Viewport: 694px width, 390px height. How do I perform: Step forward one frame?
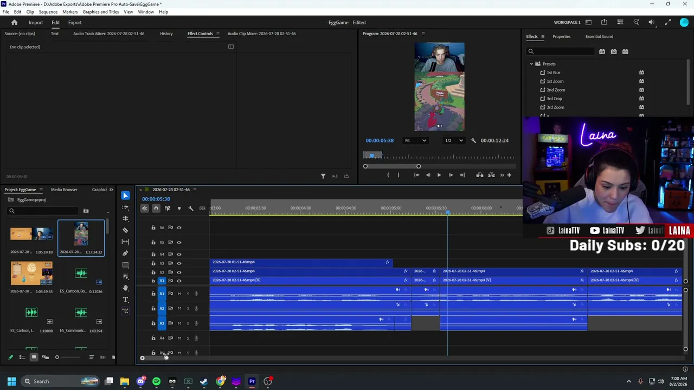pos(451,175)
